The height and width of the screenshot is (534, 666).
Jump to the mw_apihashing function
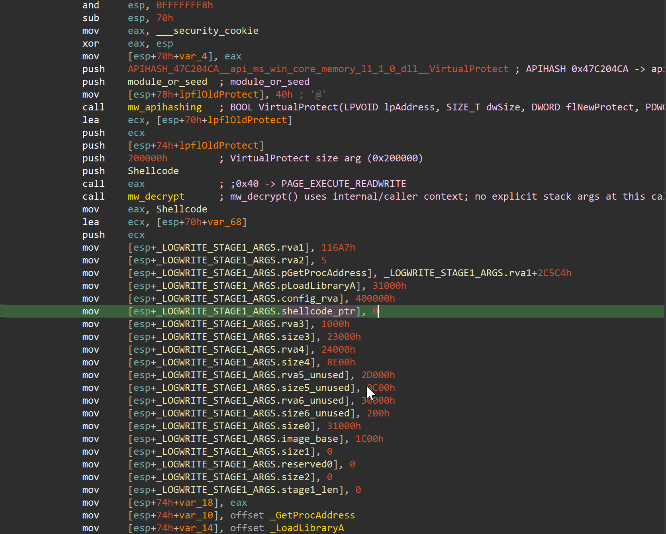coord(165,107)
